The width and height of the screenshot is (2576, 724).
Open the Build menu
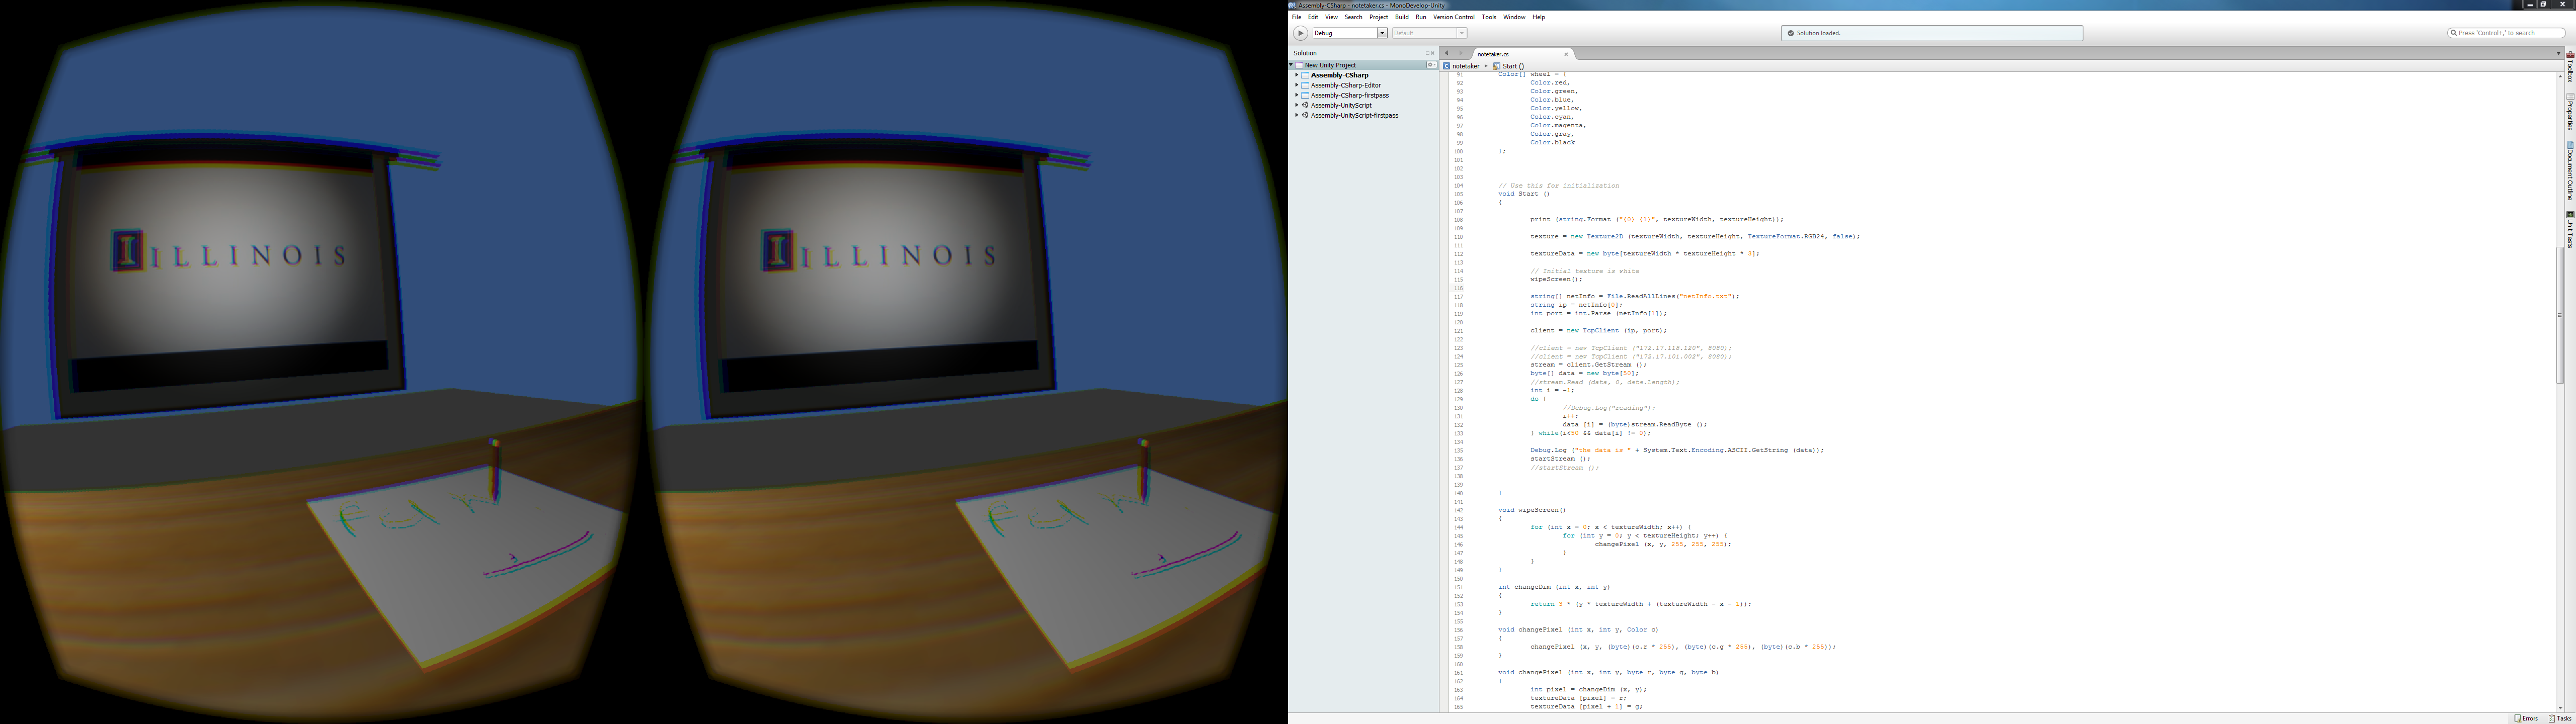click(x=1401, y=17)
